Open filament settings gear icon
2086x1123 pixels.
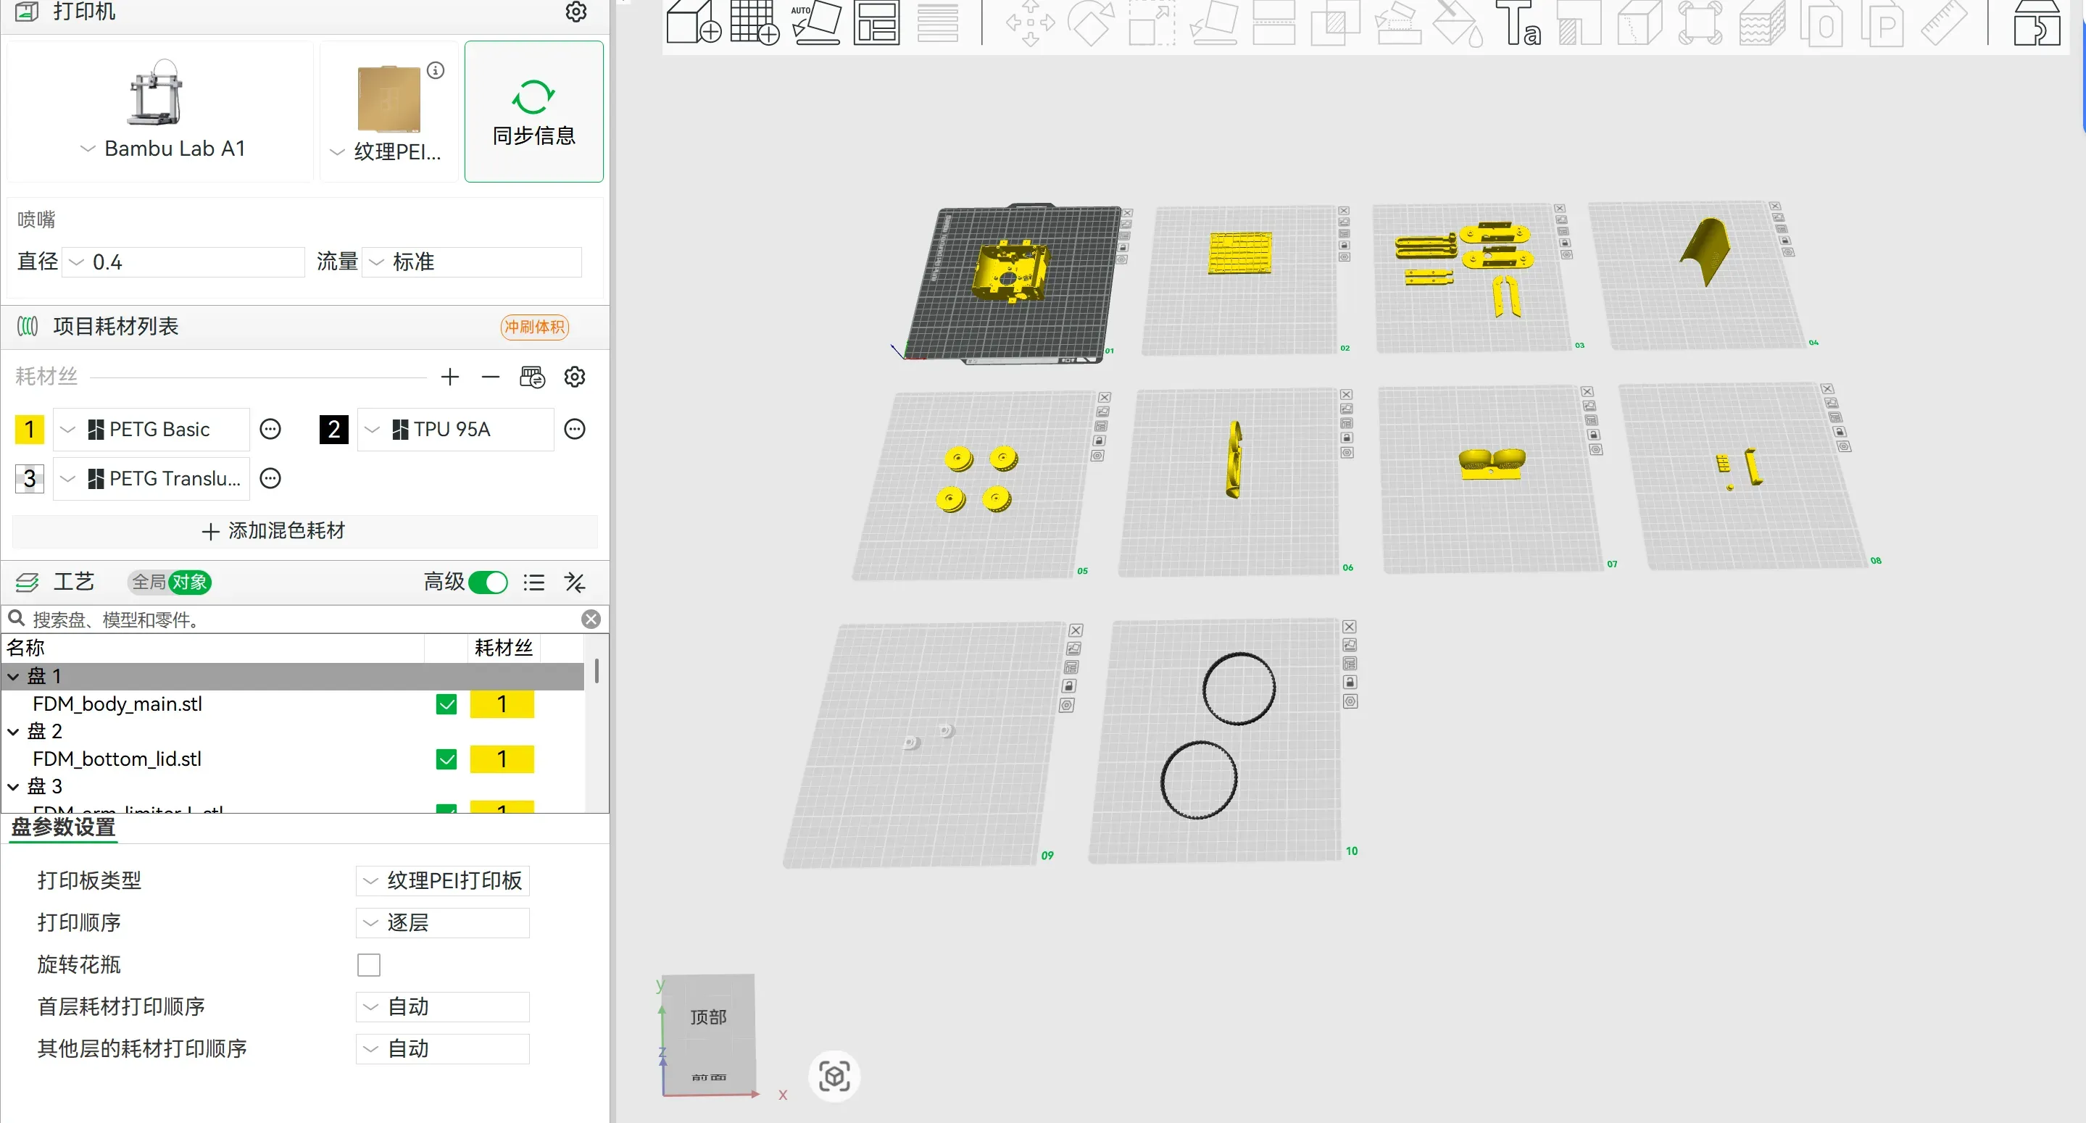coord(574,377)
